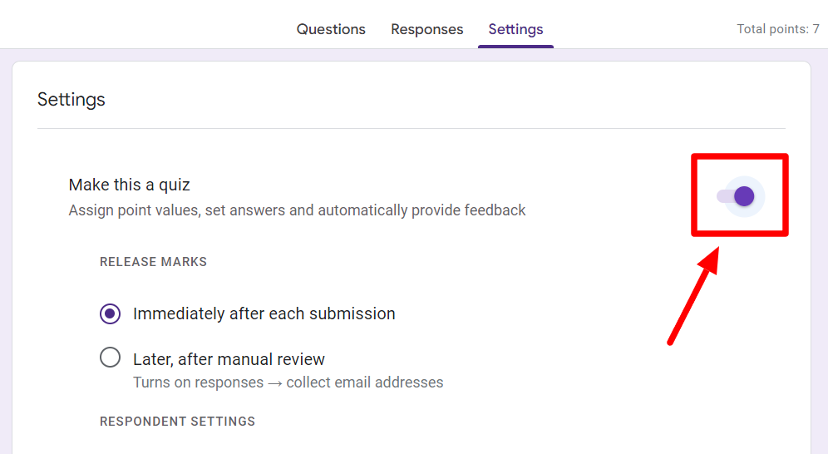Click the Settings heading text
Viewport: 828px width, 454px height.
[x=71, y=99]
